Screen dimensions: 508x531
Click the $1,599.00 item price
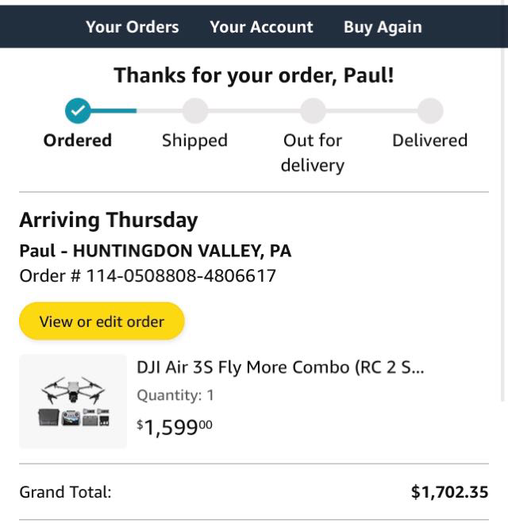(175, 426)
